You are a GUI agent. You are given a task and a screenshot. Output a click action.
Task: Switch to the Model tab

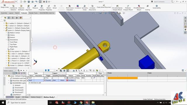(18, 97)
